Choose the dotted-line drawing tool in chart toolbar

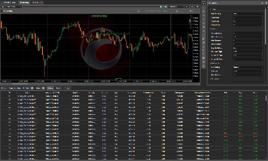tap(203, 35)
